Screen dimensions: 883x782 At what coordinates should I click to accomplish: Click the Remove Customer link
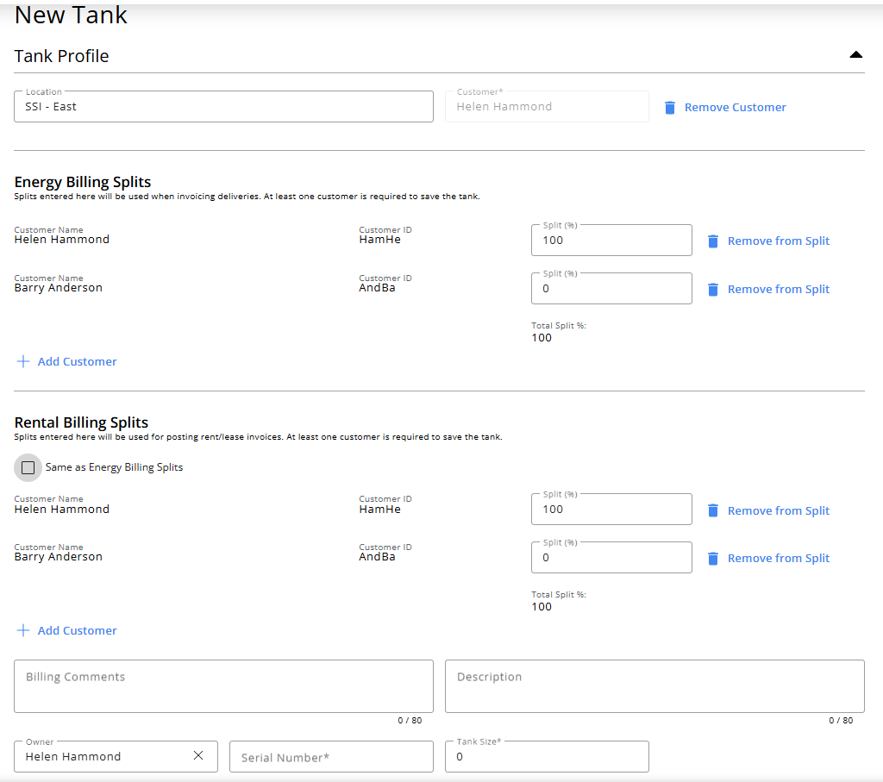(735, 108)
